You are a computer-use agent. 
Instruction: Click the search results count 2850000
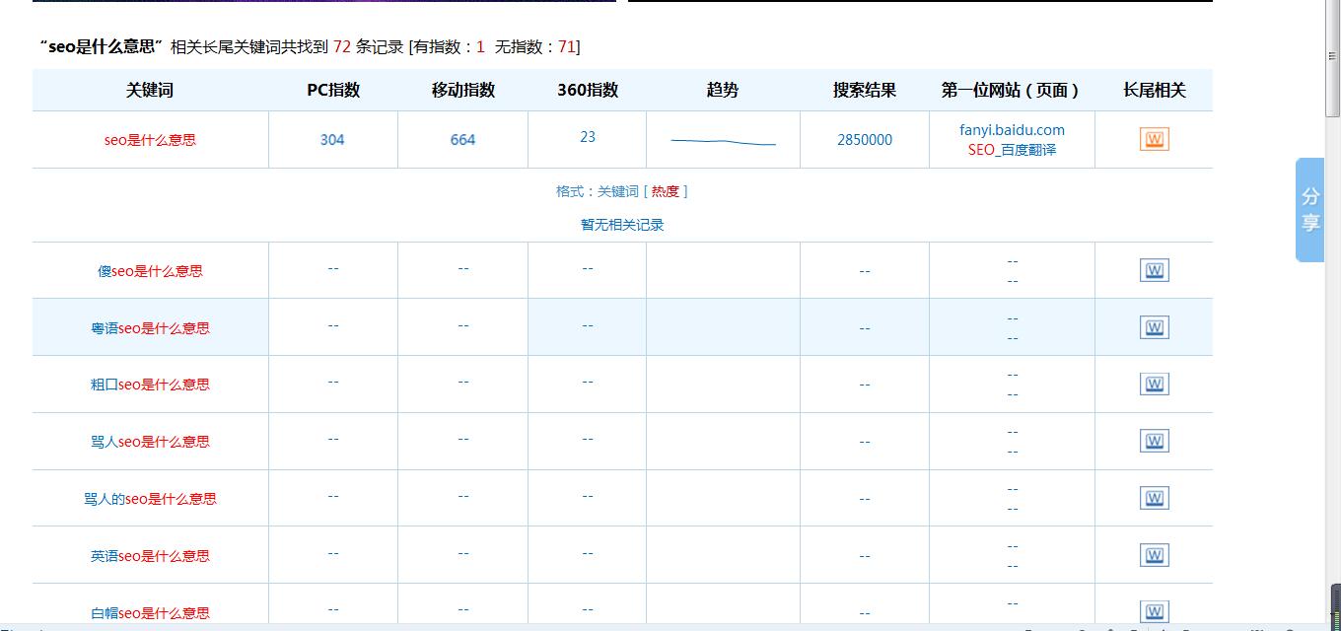coord(864,139)
